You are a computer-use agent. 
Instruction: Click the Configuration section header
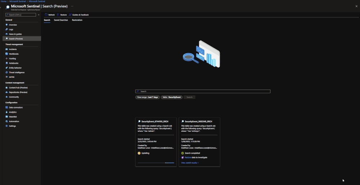pyautogui.click(x=11, y=103)
